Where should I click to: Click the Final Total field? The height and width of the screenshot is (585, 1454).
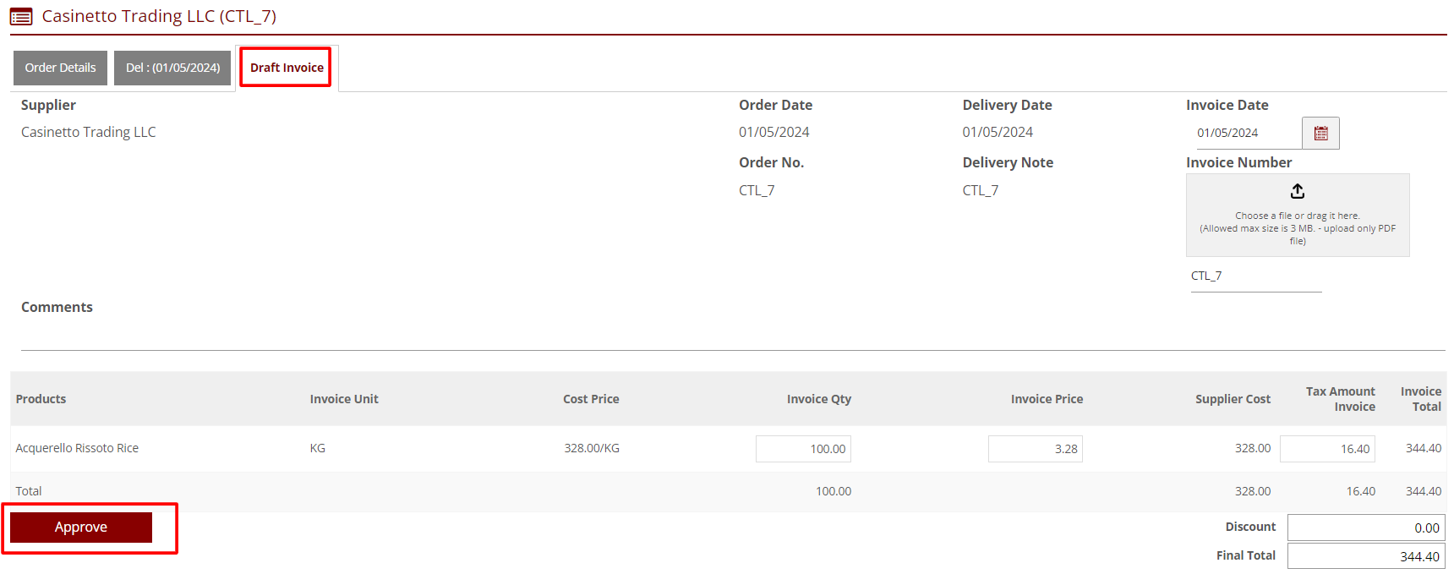pyautogui.click(x=1365, y=556)
